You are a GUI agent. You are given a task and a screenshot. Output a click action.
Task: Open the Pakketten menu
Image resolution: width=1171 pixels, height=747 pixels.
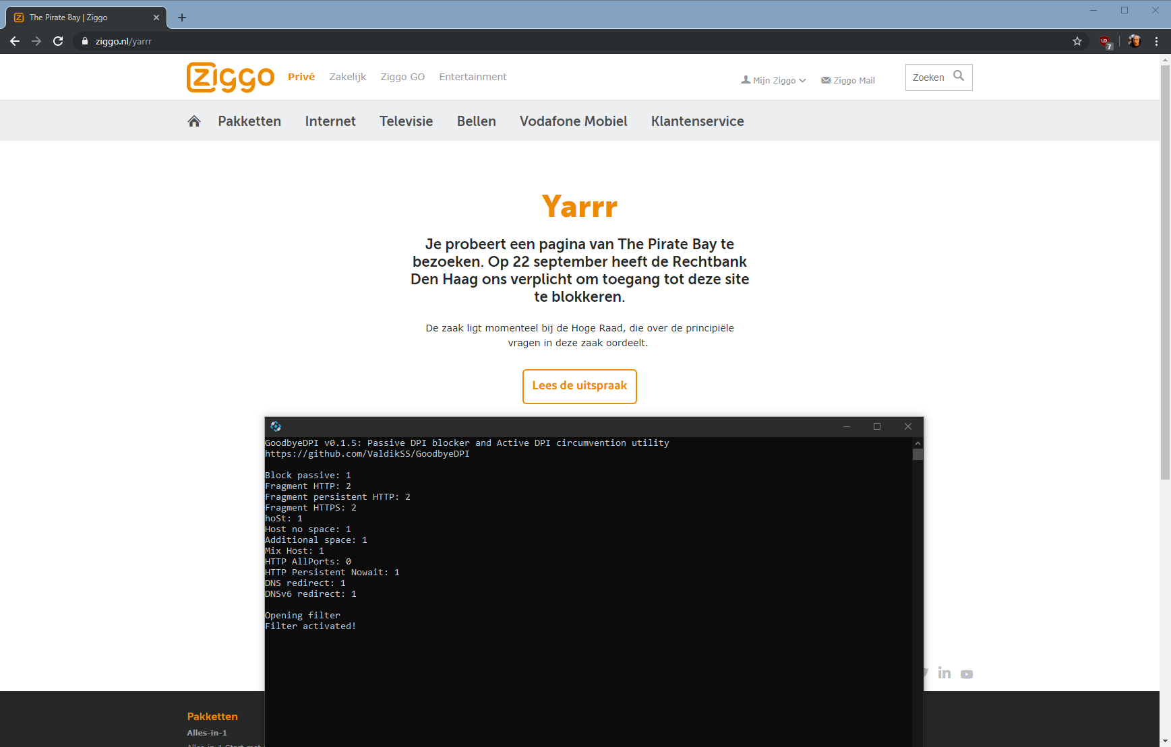249,121
